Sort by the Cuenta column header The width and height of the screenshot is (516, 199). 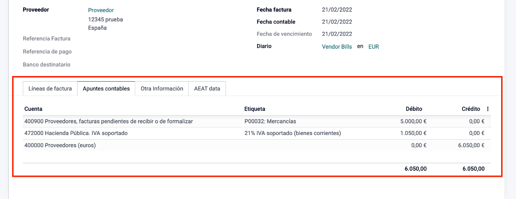point(33,109)
